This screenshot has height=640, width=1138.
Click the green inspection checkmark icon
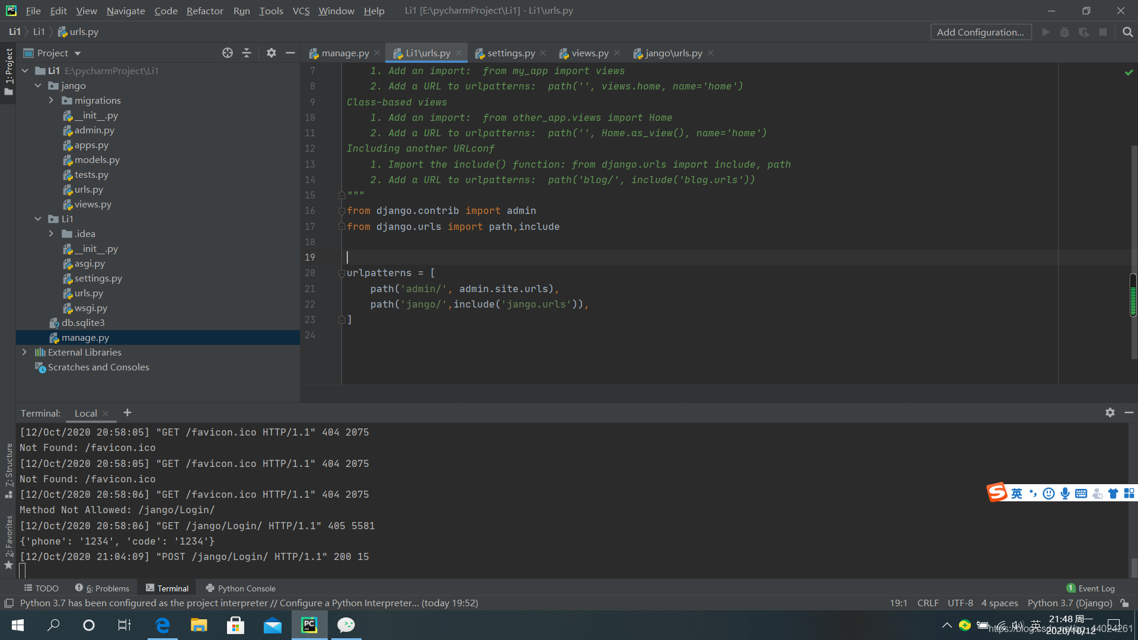click(1129, 72)
